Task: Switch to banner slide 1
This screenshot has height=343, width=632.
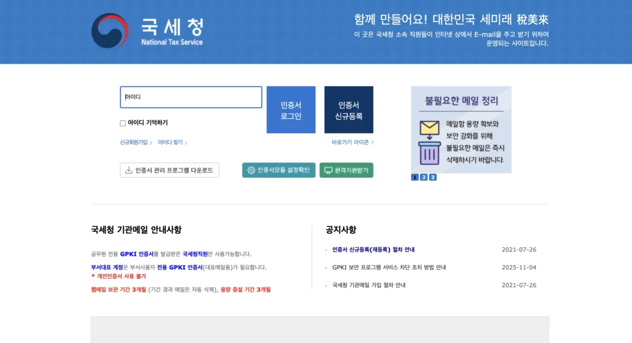Action: [415, 177]
